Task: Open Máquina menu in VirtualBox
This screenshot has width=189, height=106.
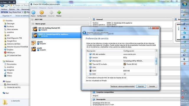Action: point(43,8)
